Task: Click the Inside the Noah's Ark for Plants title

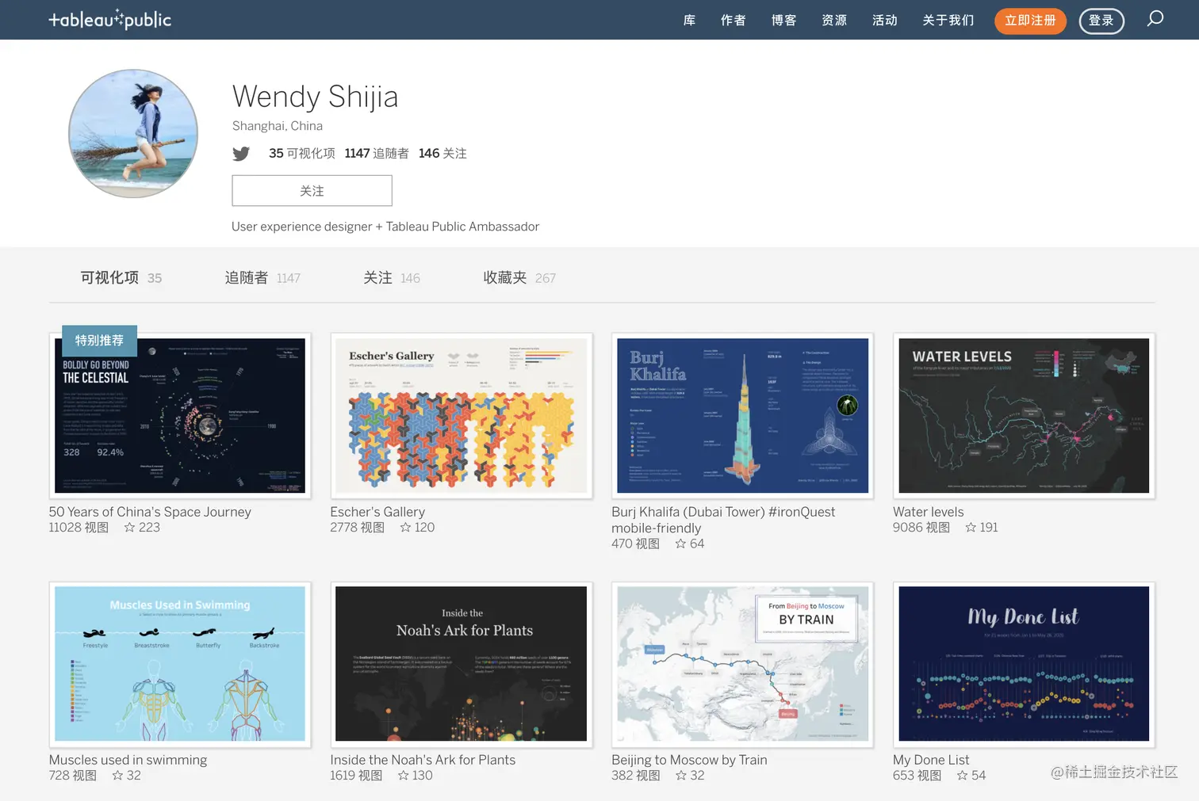Action: point(423,760)
